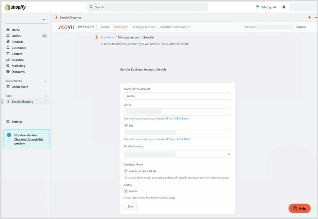Focus the API key input field
Viewport: 318px width, 219px height.
point(177,133)
